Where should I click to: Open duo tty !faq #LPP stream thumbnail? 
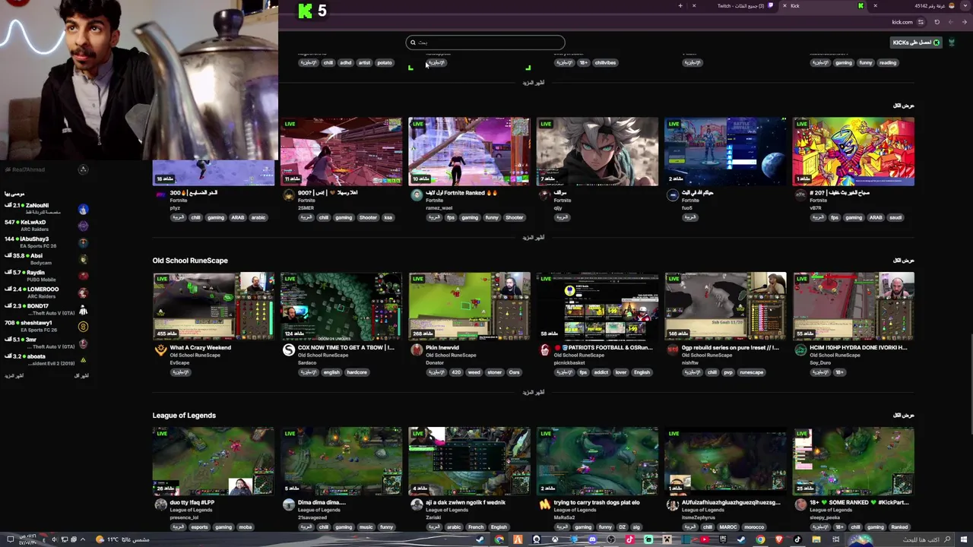pyautogui.click(x=214, y=461)
